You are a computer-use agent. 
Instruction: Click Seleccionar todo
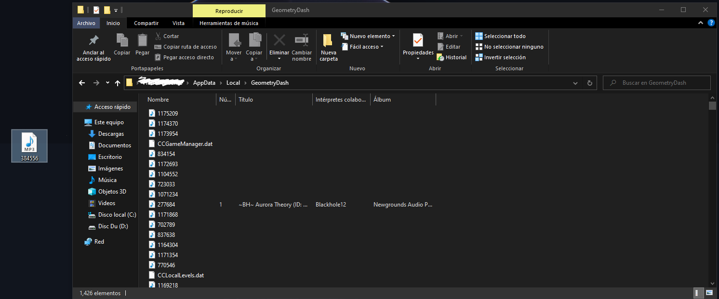tap(500, 36)
